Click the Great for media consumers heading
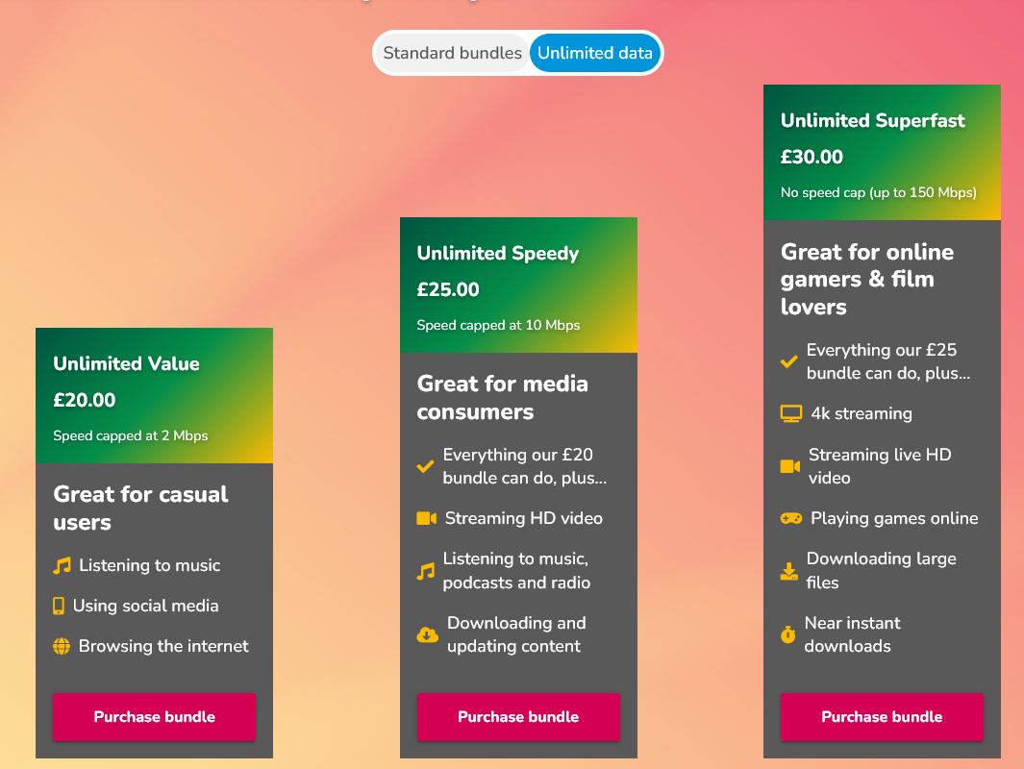This screenshot has height=769, width=1024. pyautogui.click(x=502, y=398)
